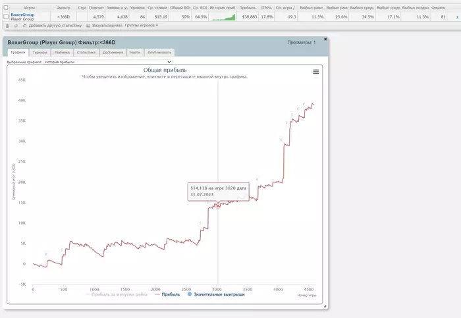Click the picture icon beside Визуализируйте

(88, 26)
